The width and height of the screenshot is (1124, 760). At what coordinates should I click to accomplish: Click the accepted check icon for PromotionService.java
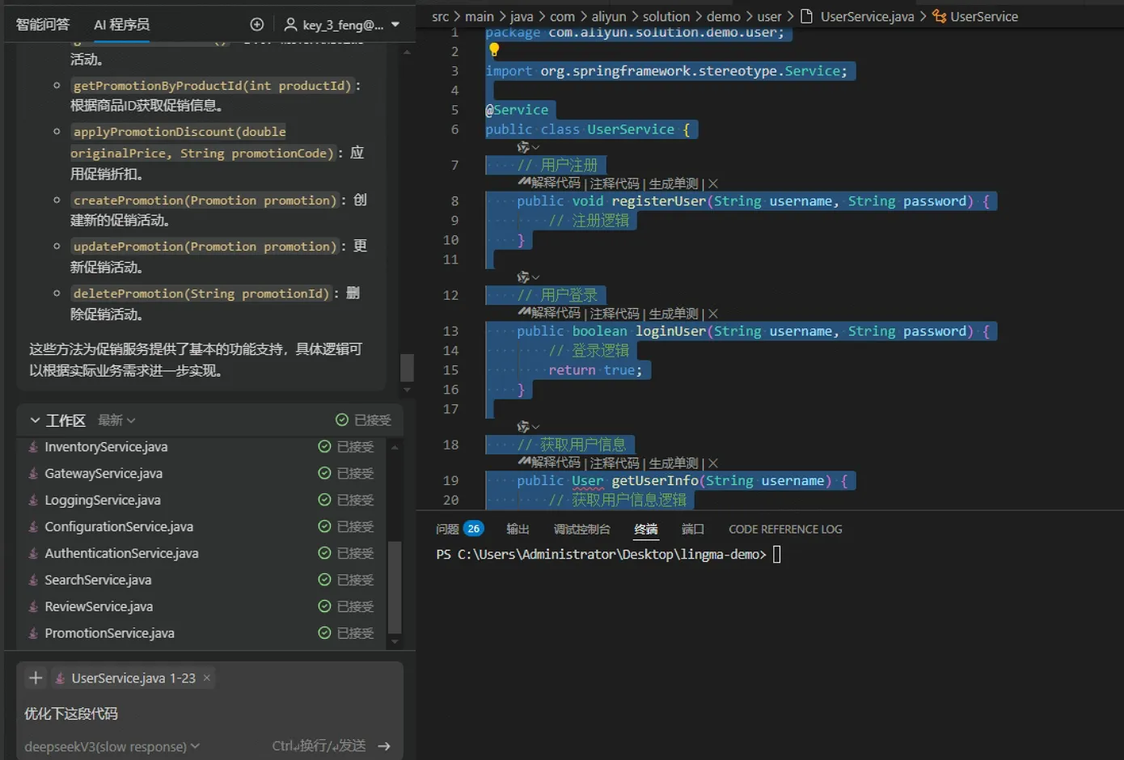324,633
